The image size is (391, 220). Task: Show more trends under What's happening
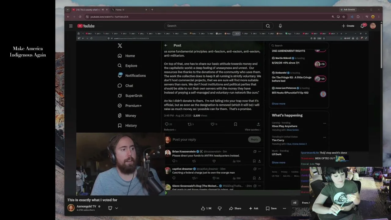[279, 163]
